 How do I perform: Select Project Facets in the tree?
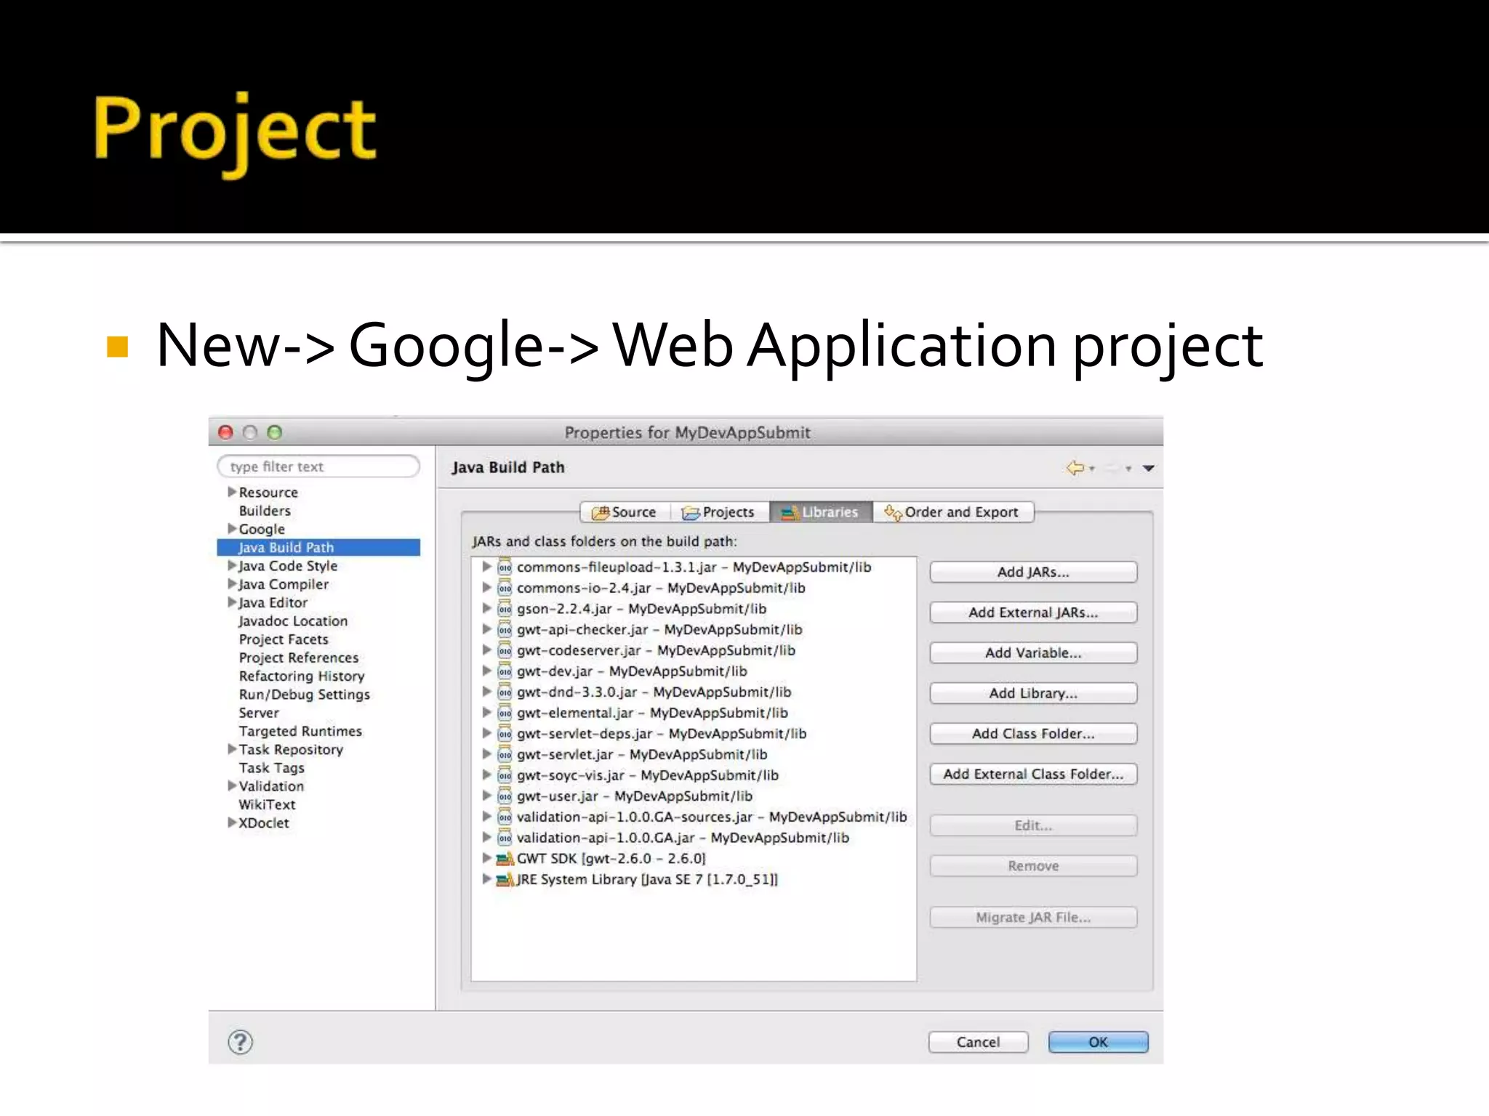(x=284, y=639)
